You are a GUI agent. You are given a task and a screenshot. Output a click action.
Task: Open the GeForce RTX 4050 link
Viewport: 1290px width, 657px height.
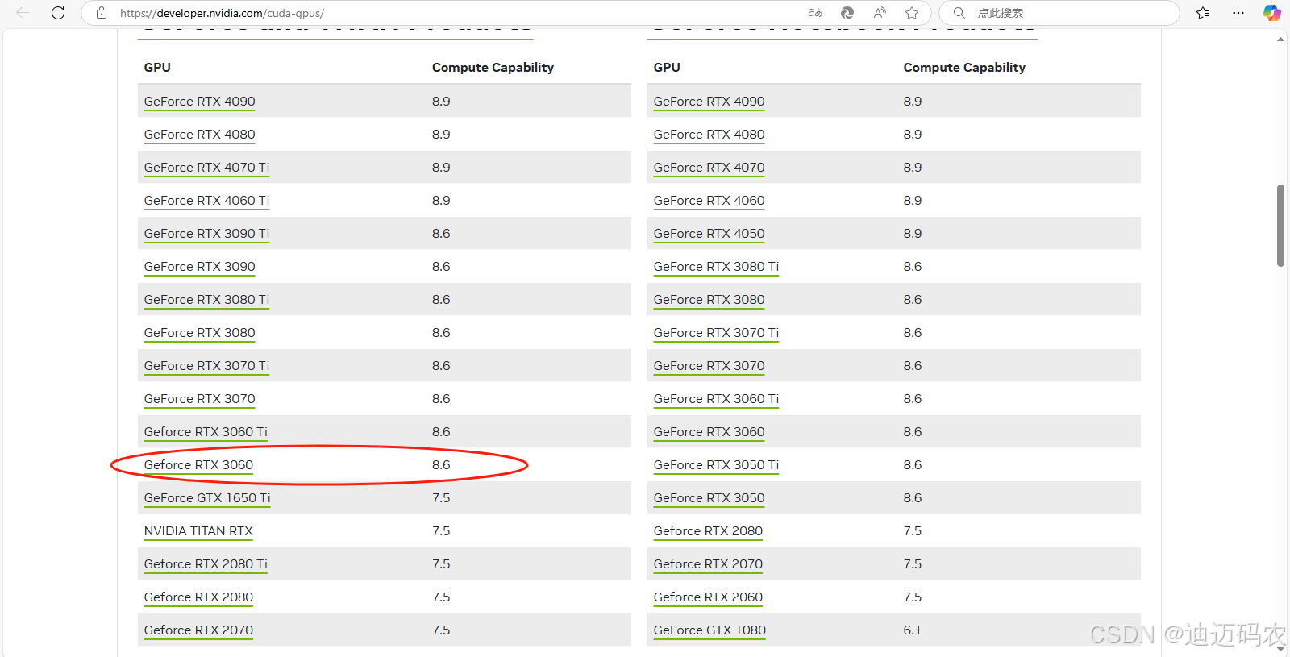pyautogui.click(x=709, y=234)
